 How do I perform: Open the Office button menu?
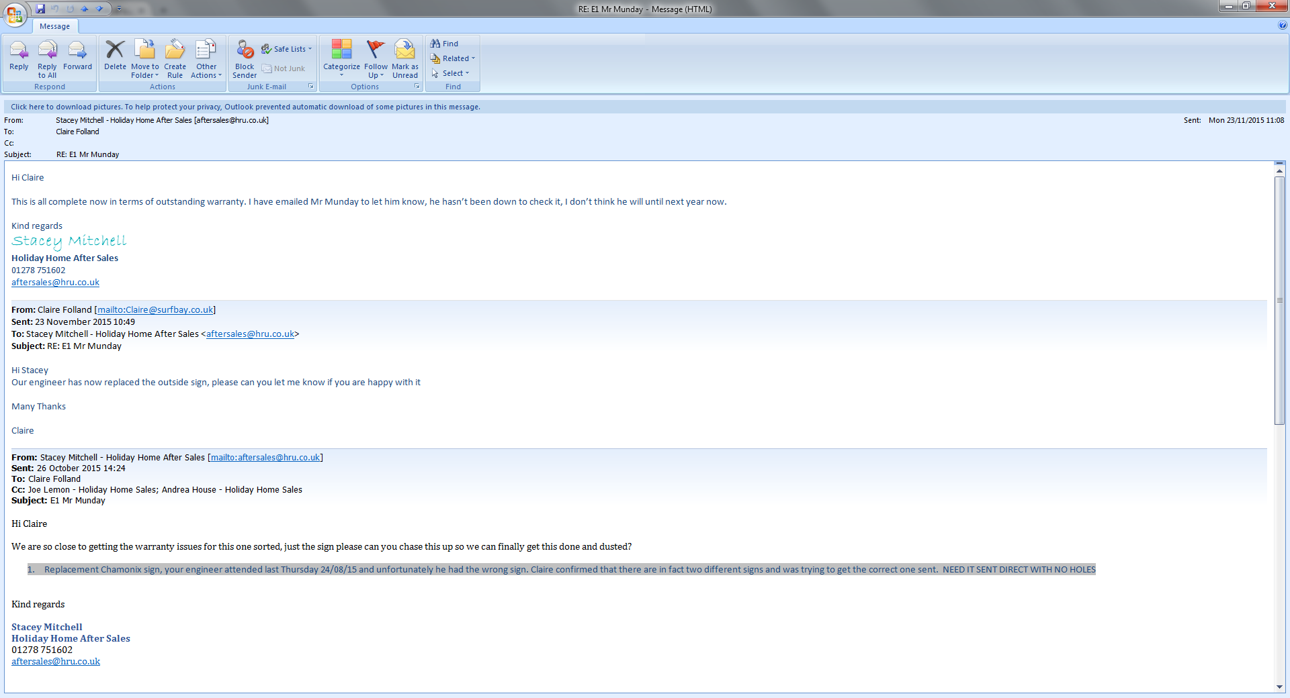pos(15,13)
